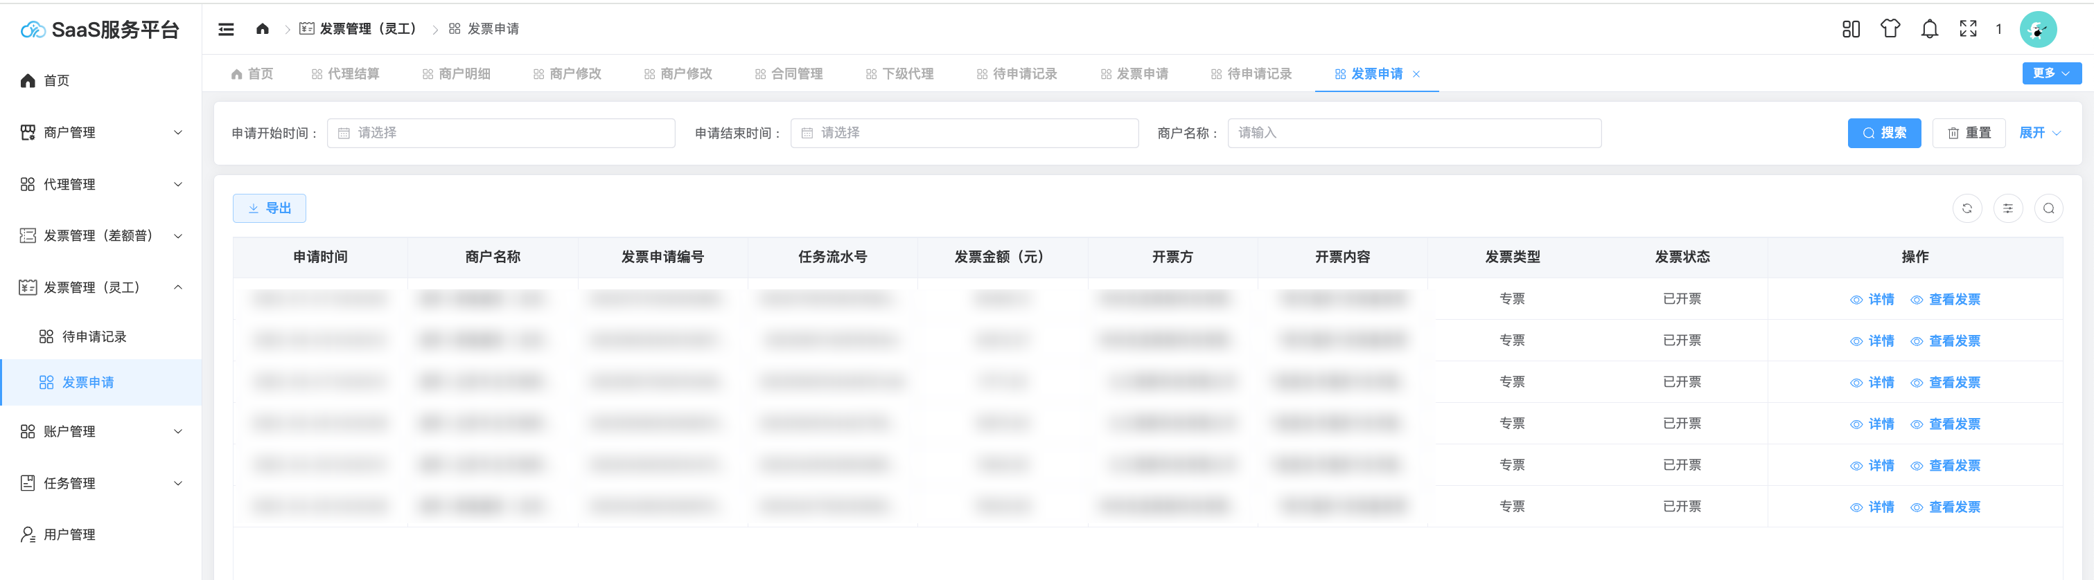Screen dimensions: 2094x580
Task: Click the round search icon above the table
Action: point(2048,209)
